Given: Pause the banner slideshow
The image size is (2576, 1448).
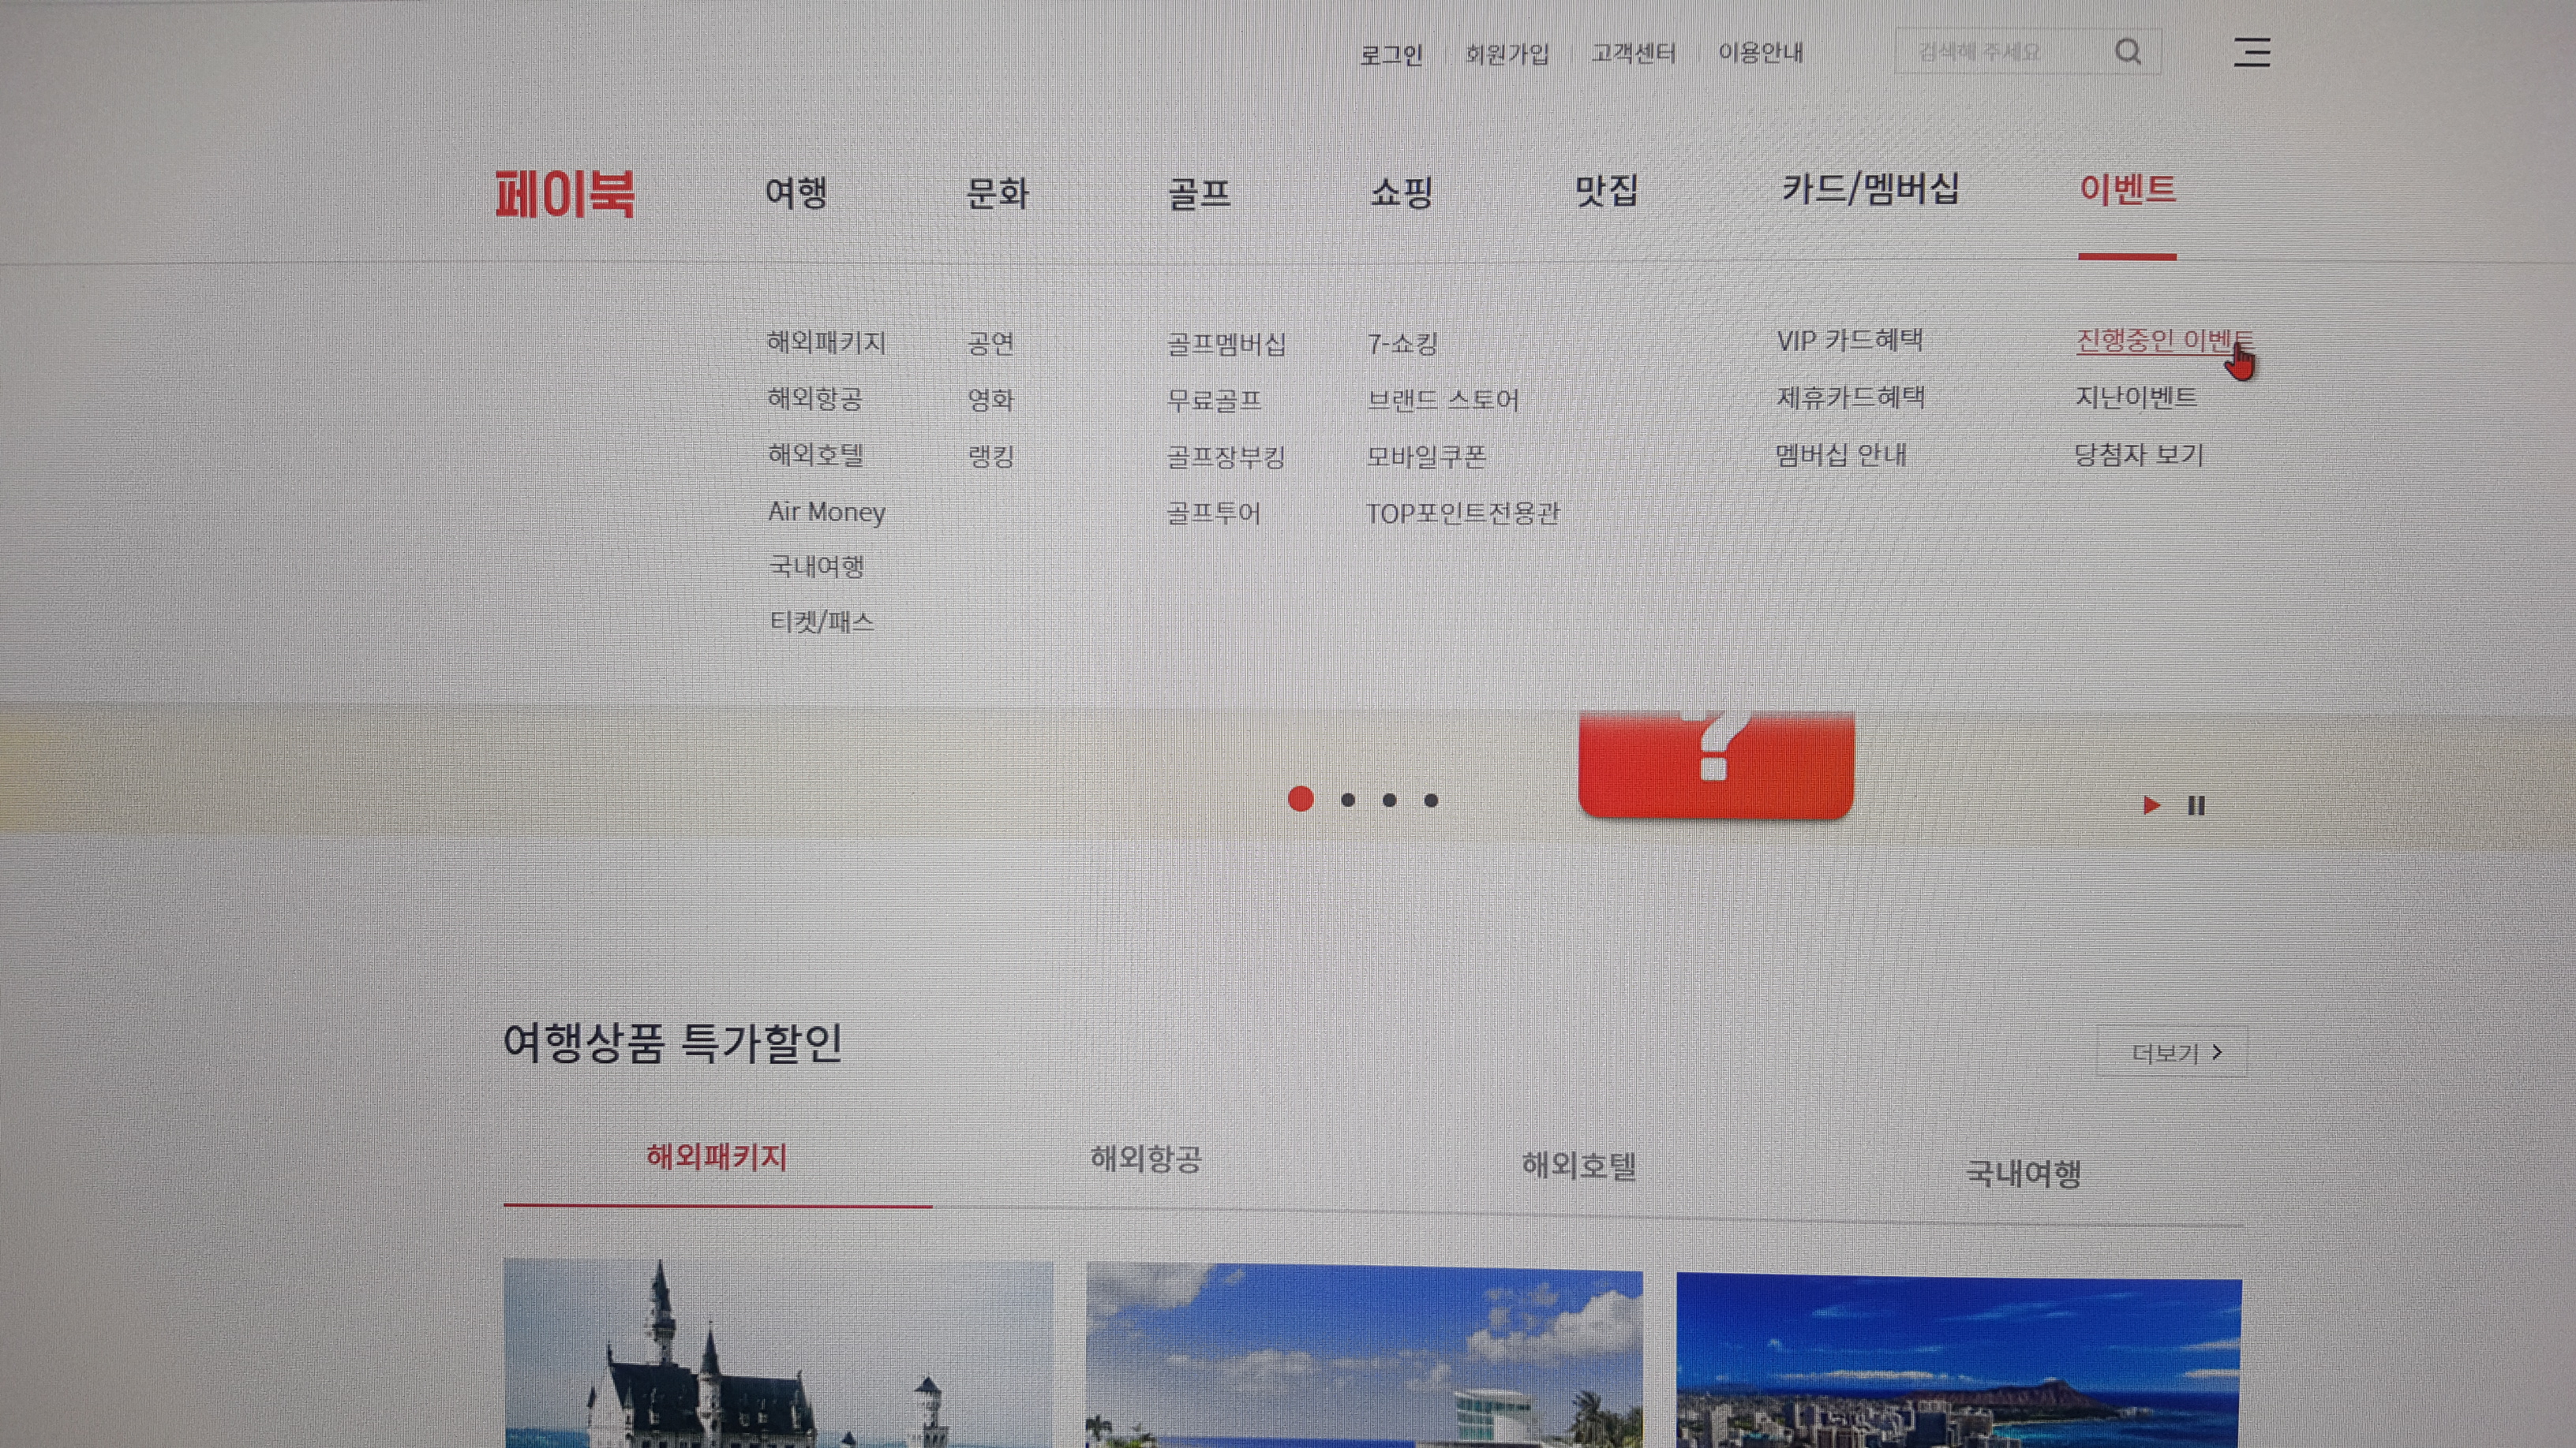Looking at the screenshot, I should pyautogui.click(x=2196, y=805).
